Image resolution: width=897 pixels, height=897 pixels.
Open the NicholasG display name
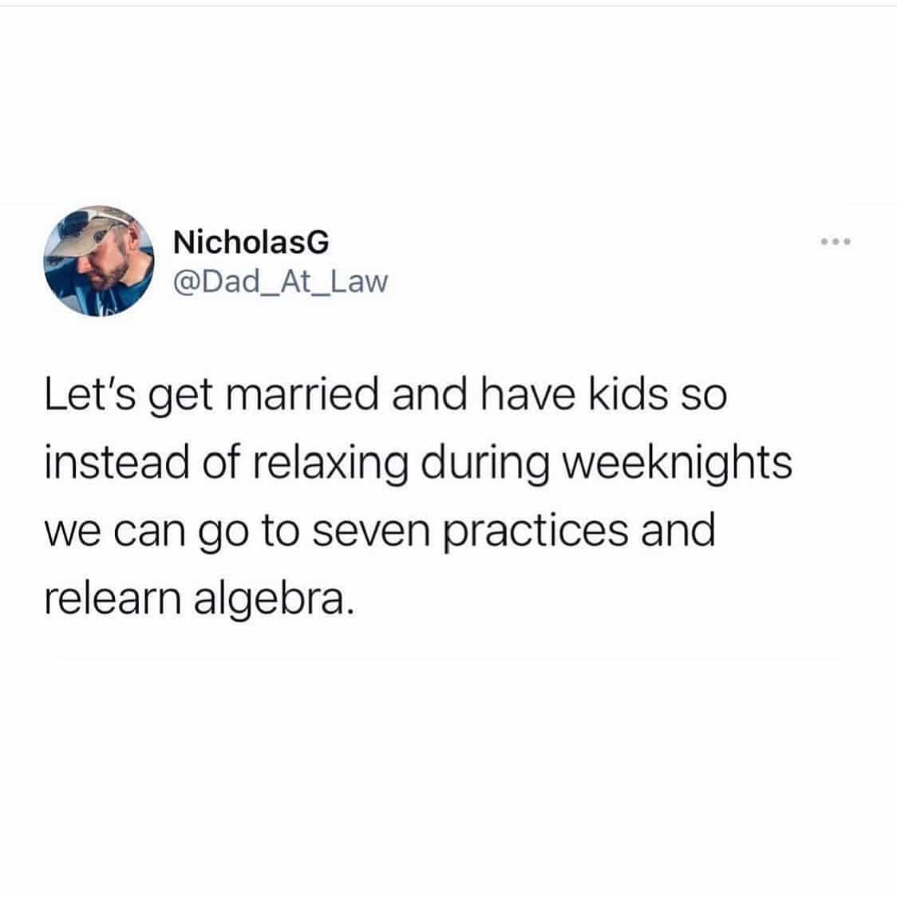(251, 242)
